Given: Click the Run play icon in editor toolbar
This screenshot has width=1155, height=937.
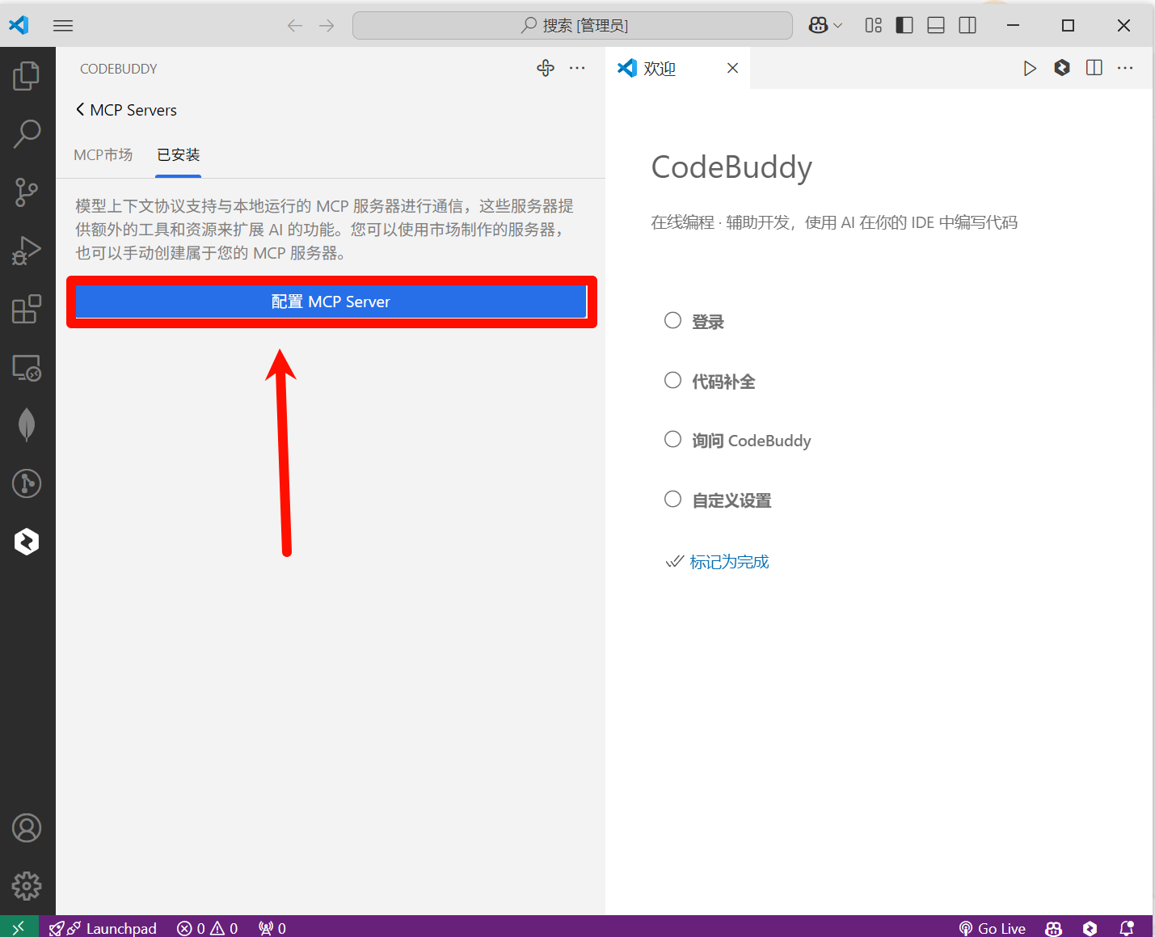Looking at the screenshot, I should coord(1030,69).
